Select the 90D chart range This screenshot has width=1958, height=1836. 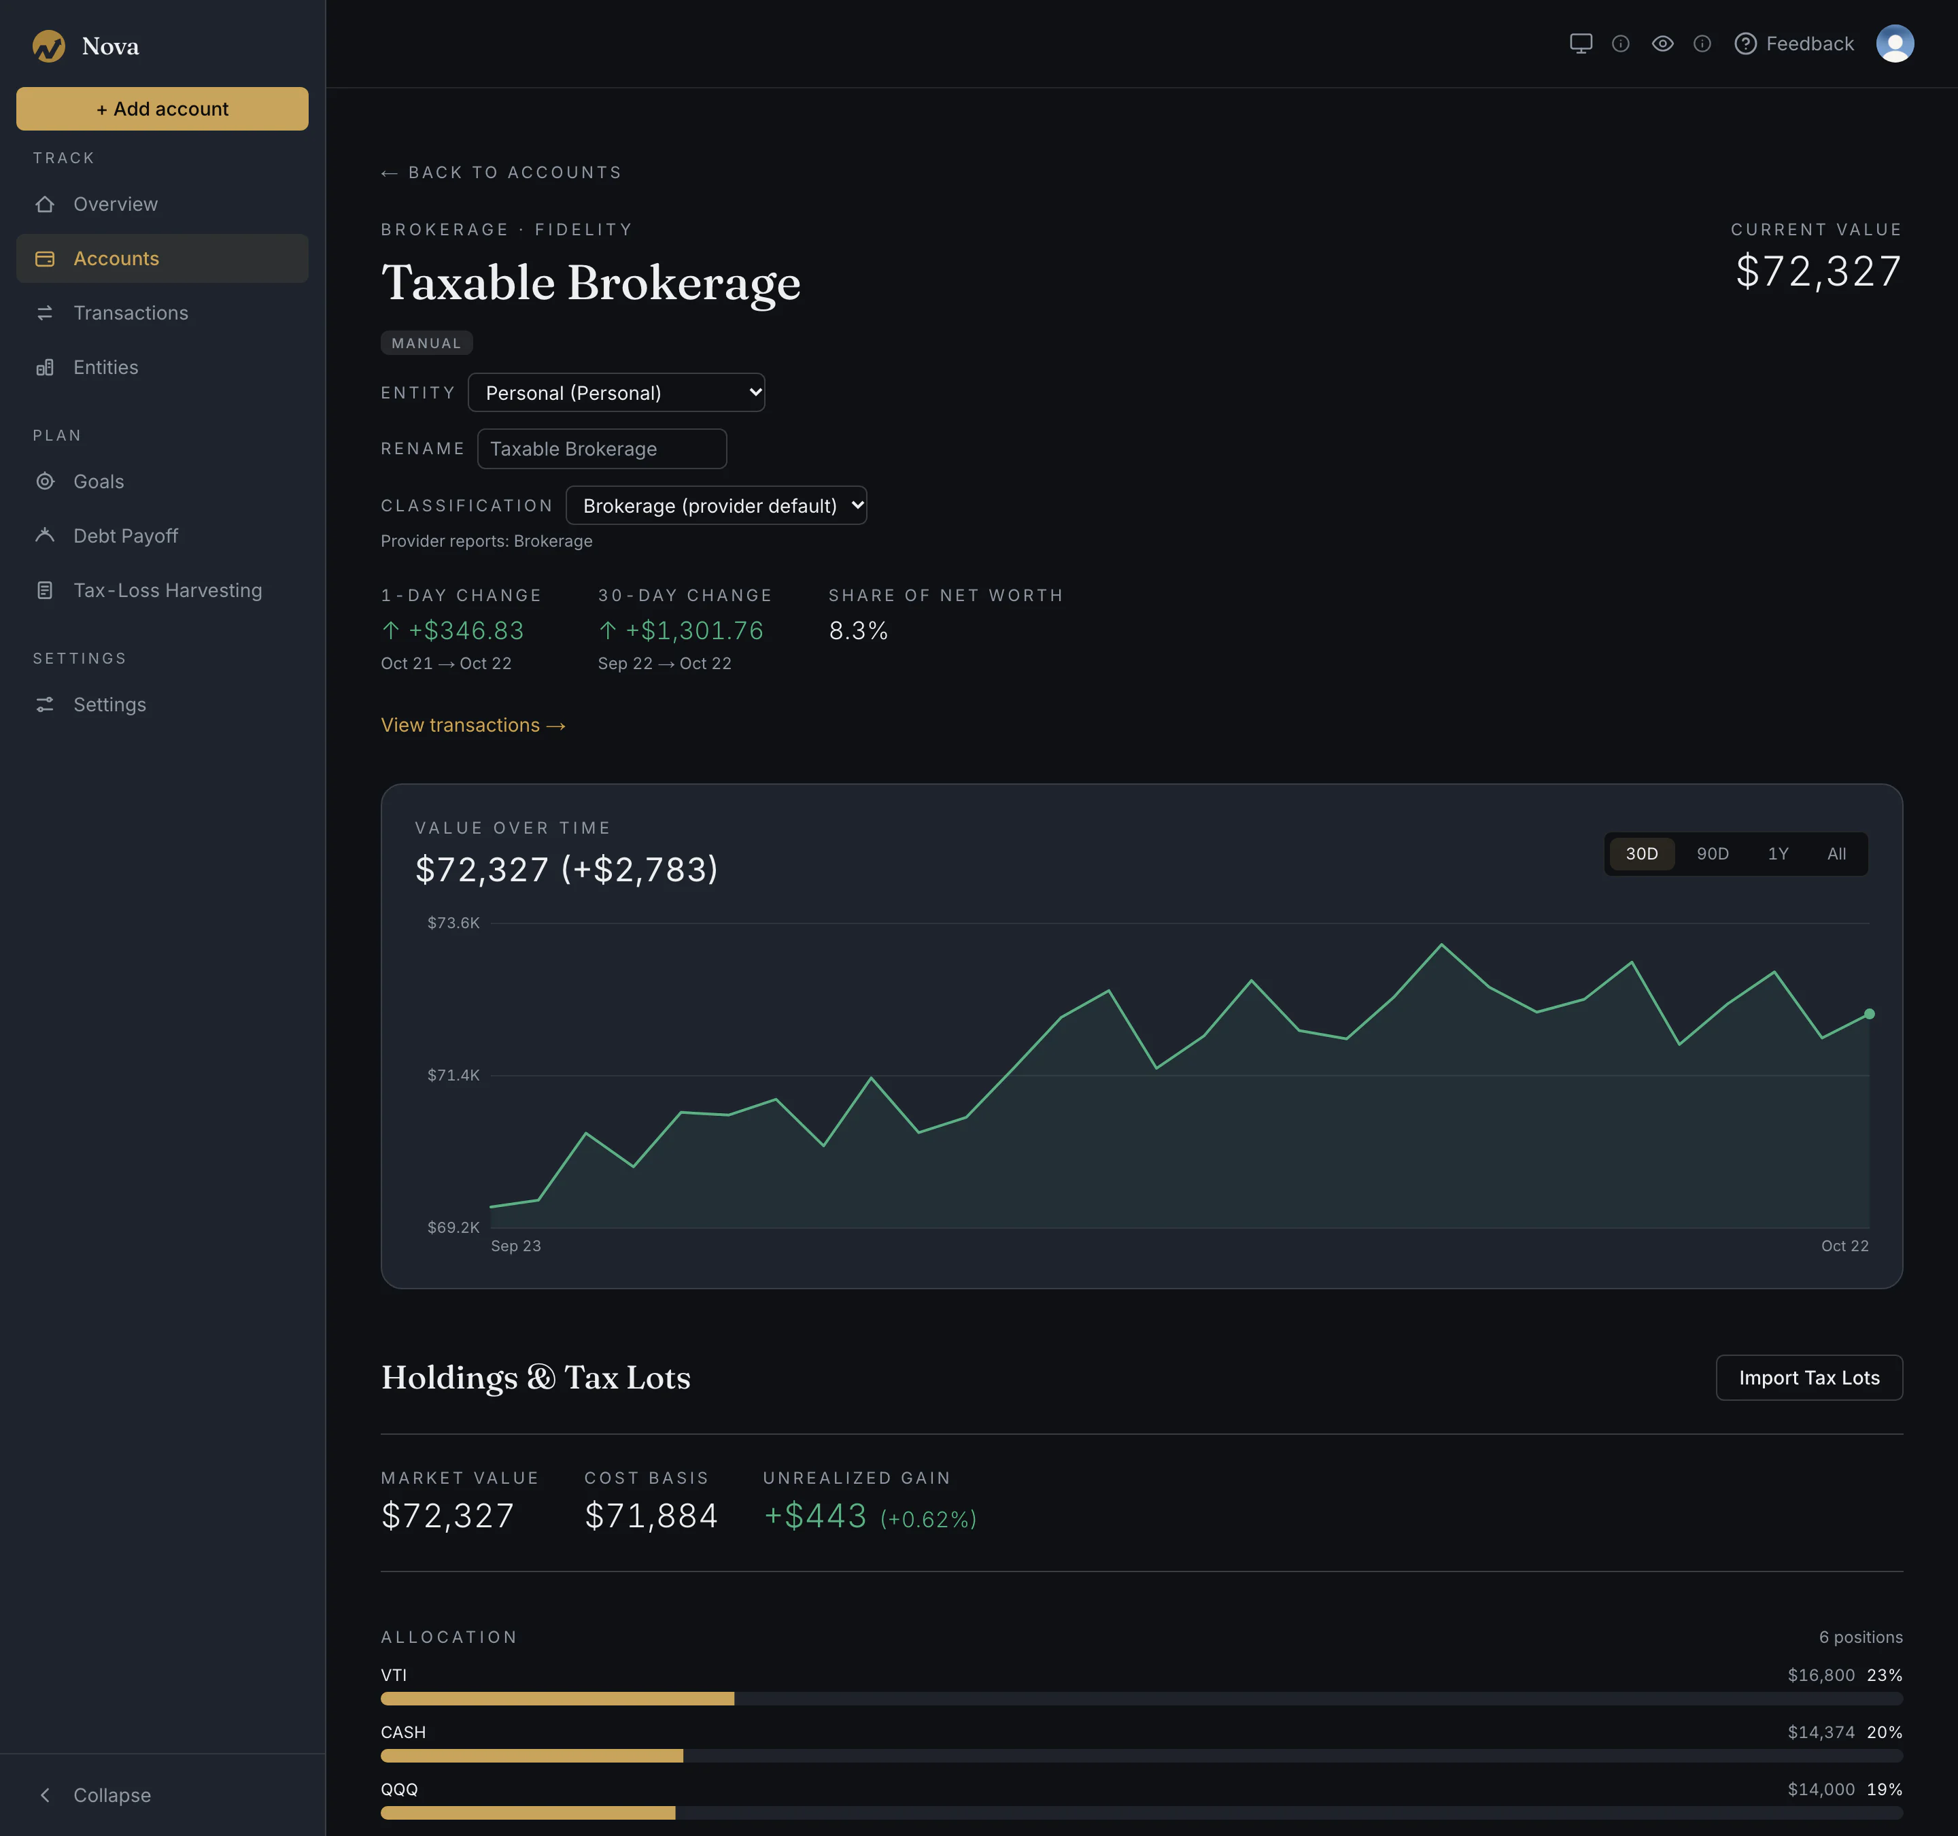click(x=1712, y=854)
